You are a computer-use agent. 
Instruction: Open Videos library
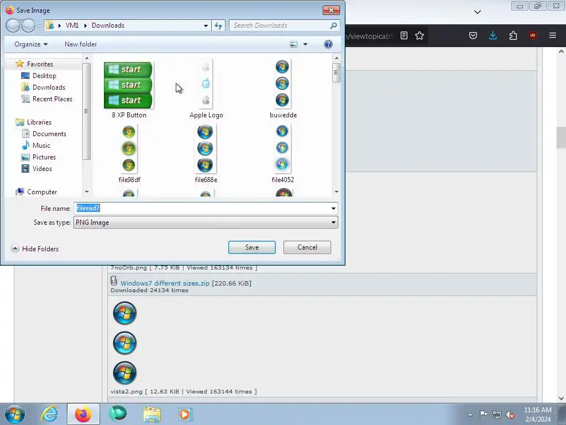tap(42, 168)
